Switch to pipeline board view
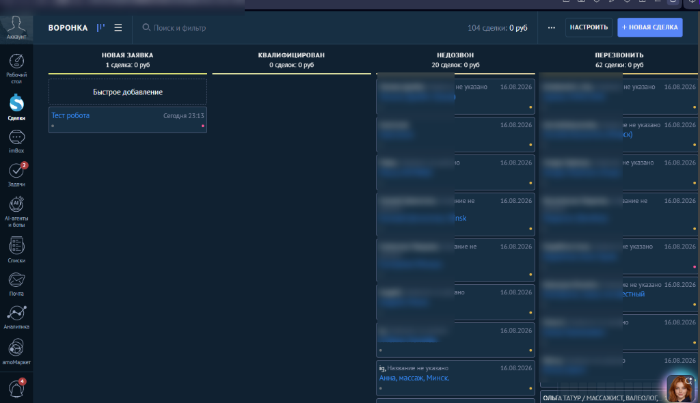Viewport: 700px width, 403px height. [x=101, y=28]
